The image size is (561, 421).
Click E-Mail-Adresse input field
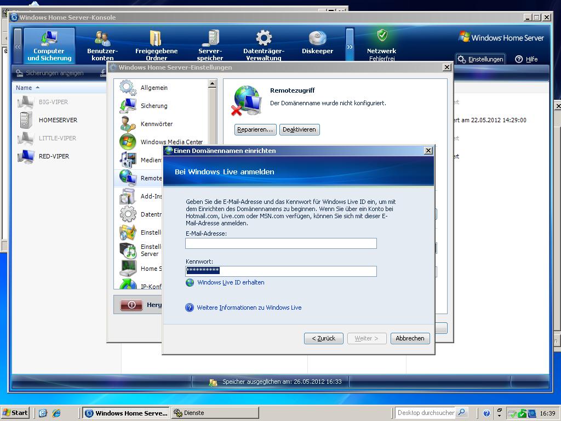coord(281,243)
